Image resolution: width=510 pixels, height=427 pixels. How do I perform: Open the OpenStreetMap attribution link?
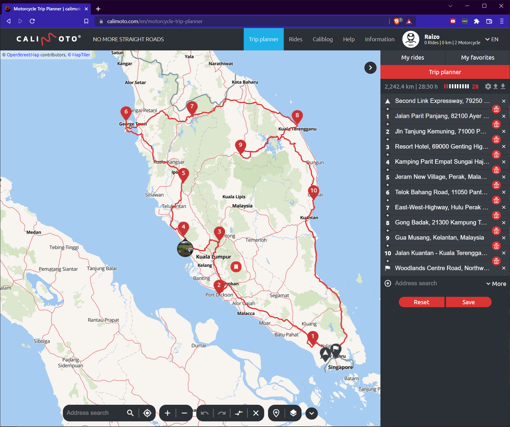(x=23, y=55)
